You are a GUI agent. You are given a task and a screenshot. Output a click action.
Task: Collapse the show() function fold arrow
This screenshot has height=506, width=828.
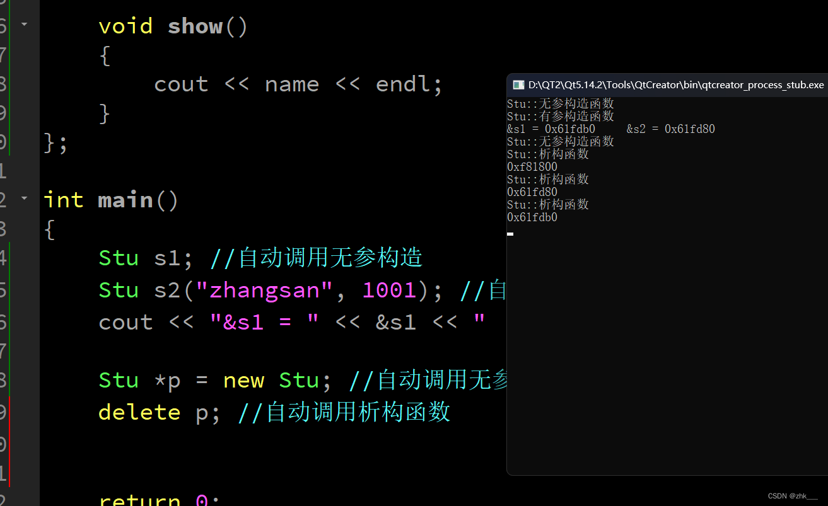tap(24, 25)
